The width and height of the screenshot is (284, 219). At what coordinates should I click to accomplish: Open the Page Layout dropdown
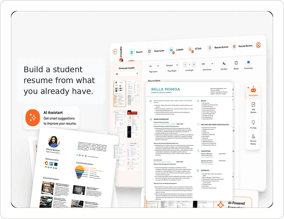click(154, 66)
